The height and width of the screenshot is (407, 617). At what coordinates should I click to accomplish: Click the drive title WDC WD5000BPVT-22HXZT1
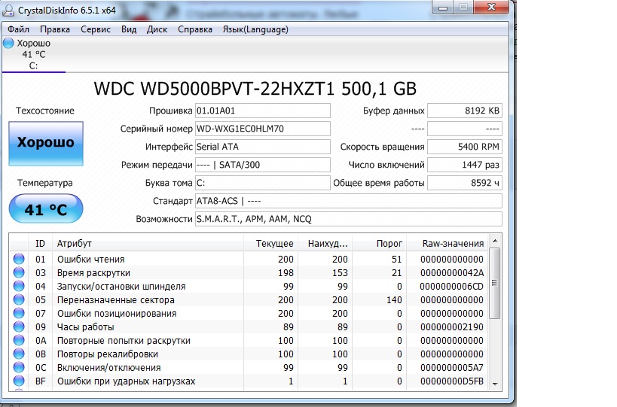tap(214, 89)
